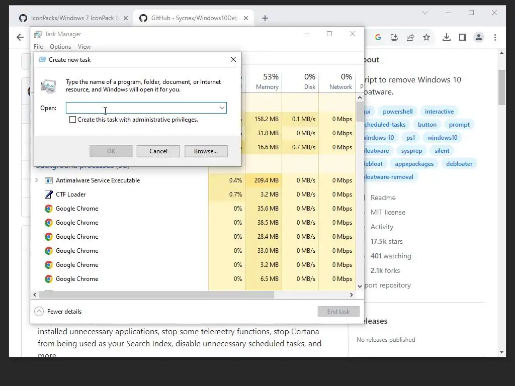Click the sysprep topic tag
This screenshot has width=515, height=386.
[411, 151]
